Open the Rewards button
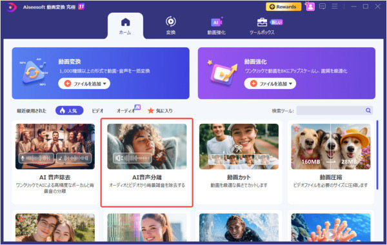The width and height of the screenshot is (387, 245). click(283, 6)
